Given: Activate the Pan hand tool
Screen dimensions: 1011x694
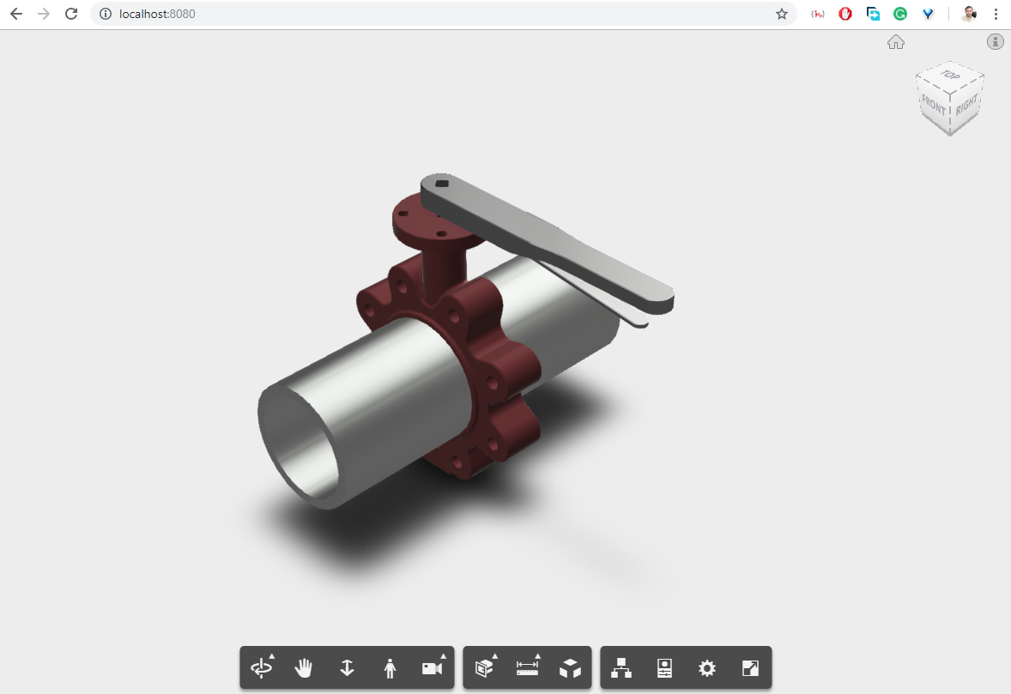Looking at the screenshot, I should 304,668.
